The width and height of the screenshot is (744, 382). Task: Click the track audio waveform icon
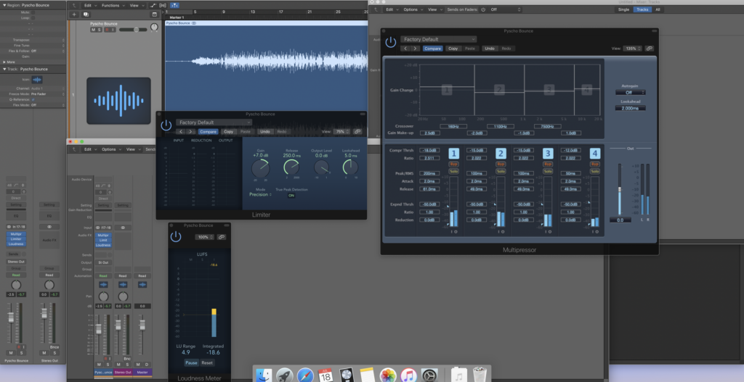[118, 101]
